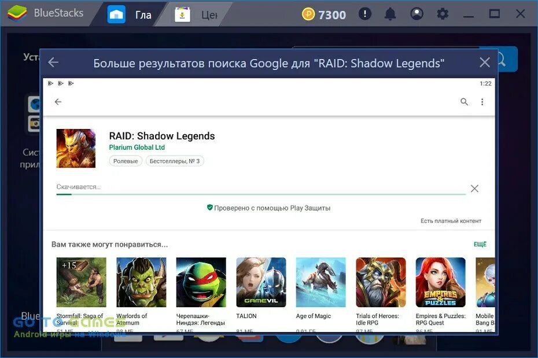The image size is (538, 358).
Task: Click the Play Защиты verified shield icon
Action: 209,208
